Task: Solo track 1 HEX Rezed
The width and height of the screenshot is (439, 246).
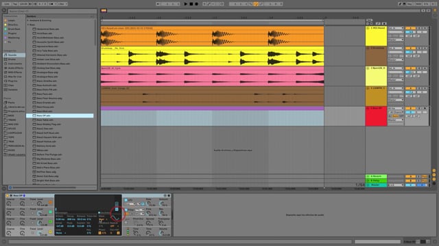Action: pyautogui.click(x=419, y=28)
